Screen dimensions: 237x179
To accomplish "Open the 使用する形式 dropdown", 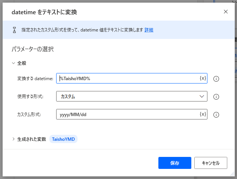I will click(131, 96).
